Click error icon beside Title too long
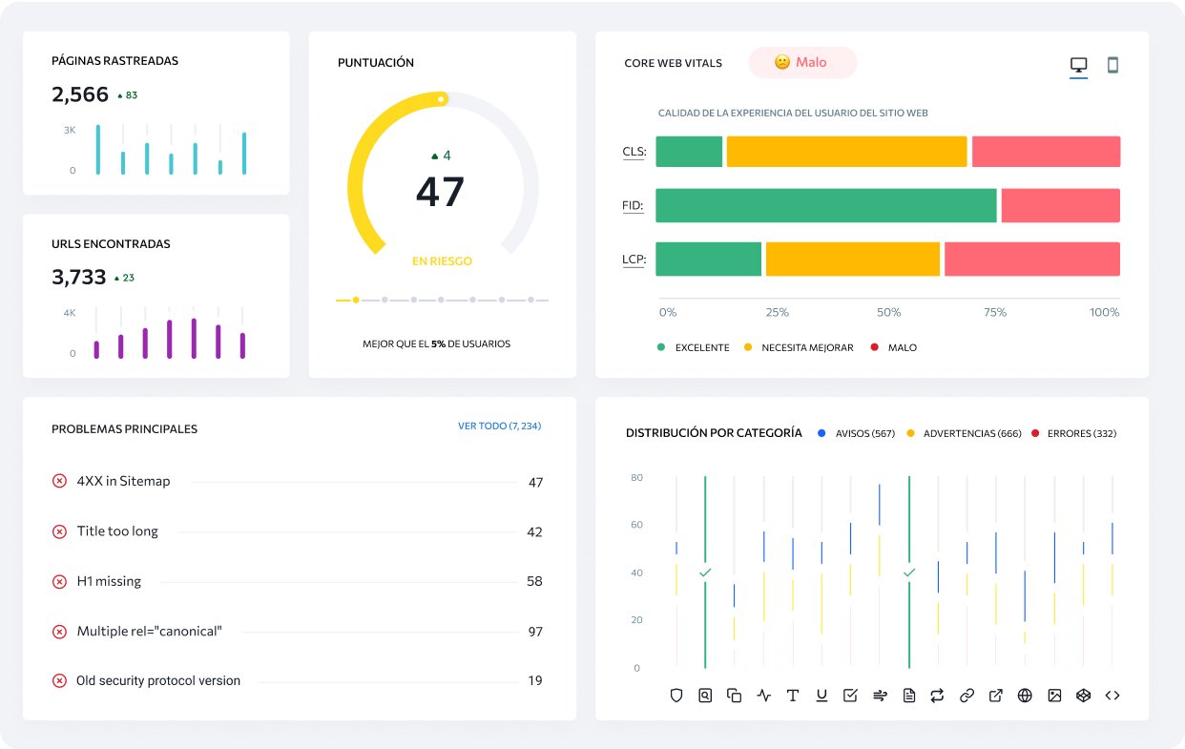1185x749 pixels. click(x=59, y=531)
